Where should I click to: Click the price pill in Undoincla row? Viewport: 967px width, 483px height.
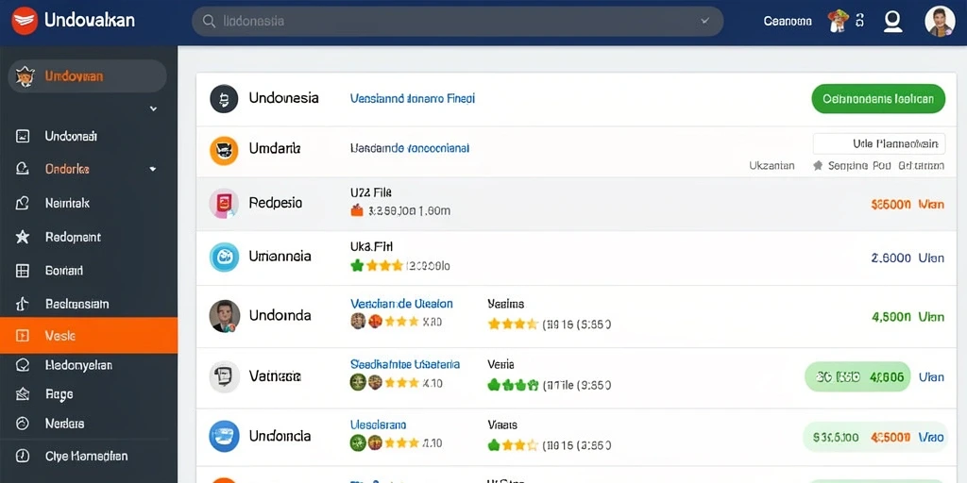point(875,438)
